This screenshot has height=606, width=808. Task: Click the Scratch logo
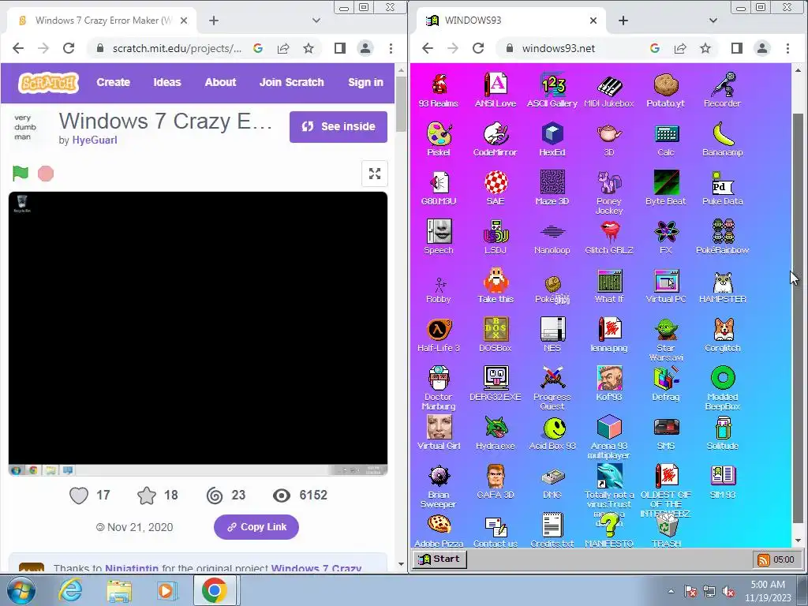[48, 82]
